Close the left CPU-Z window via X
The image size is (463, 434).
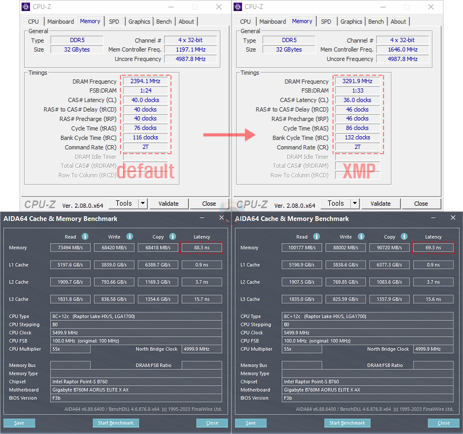click(219, 7)
